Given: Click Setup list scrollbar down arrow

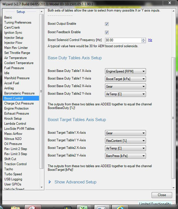Looking at the screenshot, I should coord(42,187).
